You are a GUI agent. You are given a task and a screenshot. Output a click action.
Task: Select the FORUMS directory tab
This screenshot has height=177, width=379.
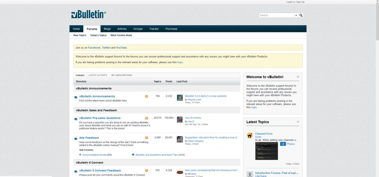(80, 75)
